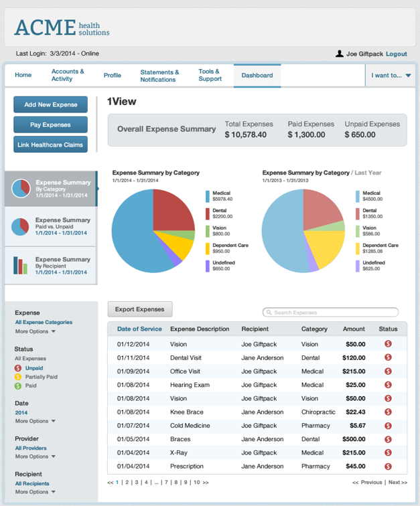Viewport: 420px width, 506px height.
Task: Click the pie chart icon for Expense Summary By Category
Action: 21,189
